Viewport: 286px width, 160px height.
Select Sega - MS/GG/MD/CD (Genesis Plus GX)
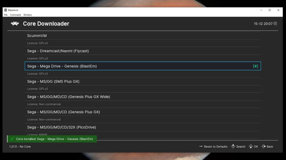pos(143,112)
